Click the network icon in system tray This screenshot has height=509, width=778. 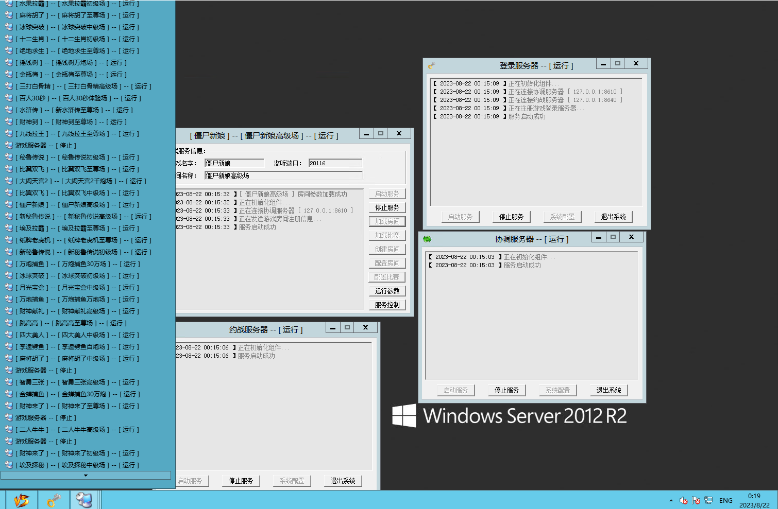pos(708,500)
